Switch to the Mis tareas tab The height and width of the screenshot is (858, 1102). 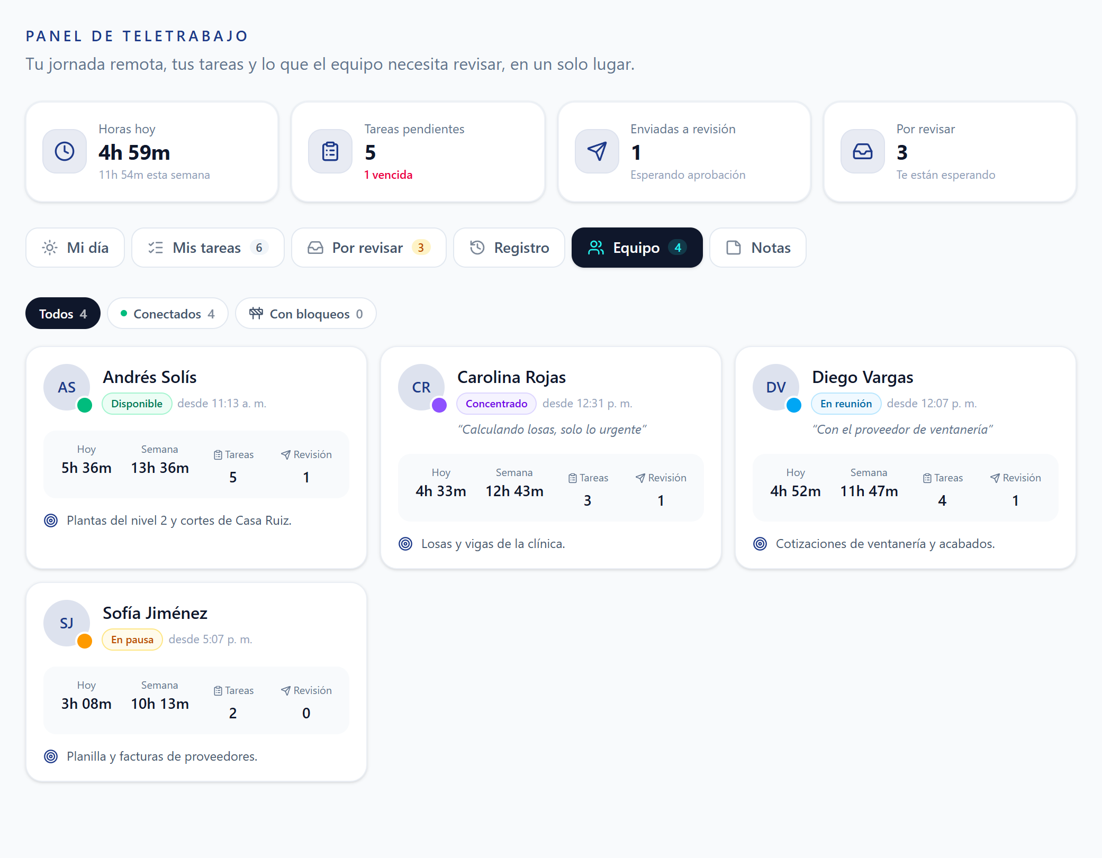pyautogui.click(x=208, y=248)
